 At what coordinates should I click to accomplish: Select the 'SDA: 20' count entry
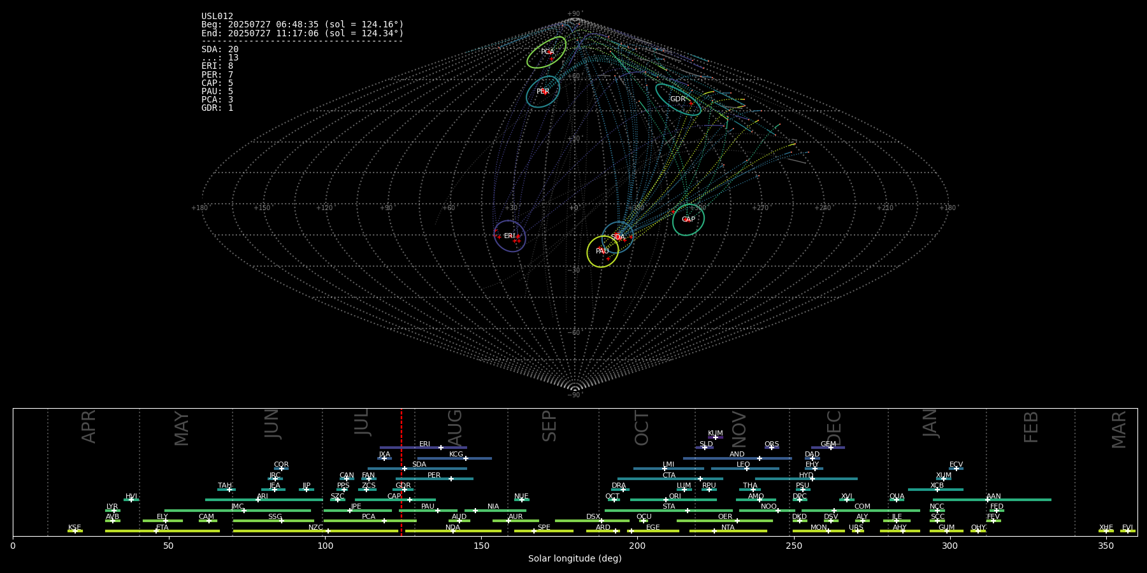tap(220, 50)
